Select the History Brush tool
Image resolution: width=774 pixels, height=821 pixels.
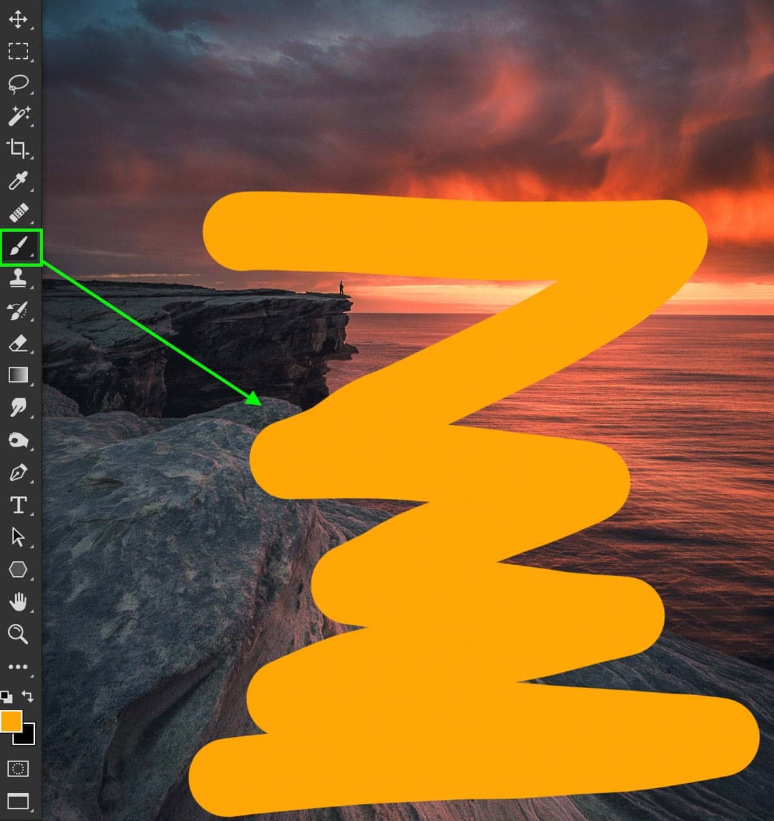tap(18, 311)
